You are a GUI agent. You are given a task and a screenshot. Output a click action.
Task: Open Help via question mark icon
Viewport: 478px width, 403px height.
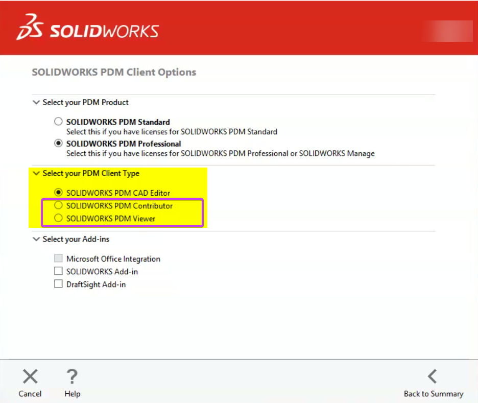(x=72, y=376)
